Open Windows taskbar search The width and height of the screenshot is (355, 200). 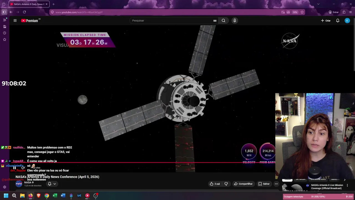point(14,196)
